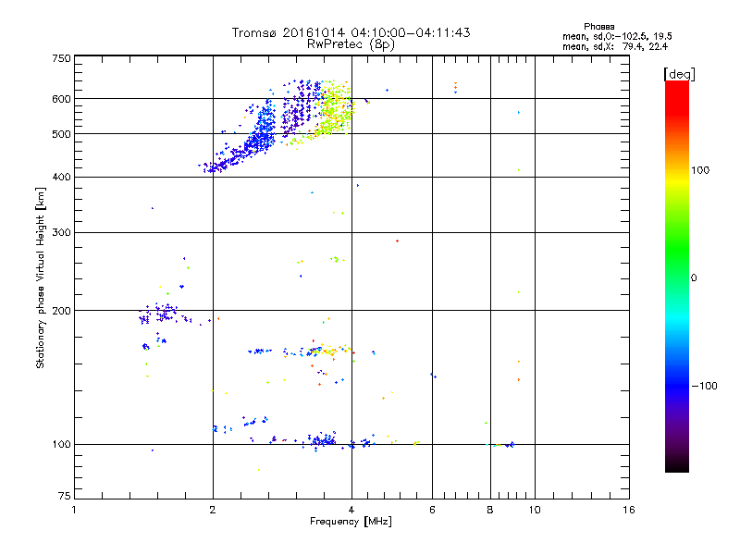Click the plot title 'Tromsø 20161014 04:10:00-04:11:43'
The image size is (740, 555).
[x=351, y=32]
